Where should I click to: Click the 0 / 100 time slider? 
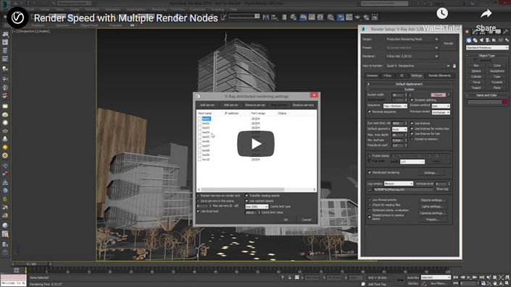[32, 264]
